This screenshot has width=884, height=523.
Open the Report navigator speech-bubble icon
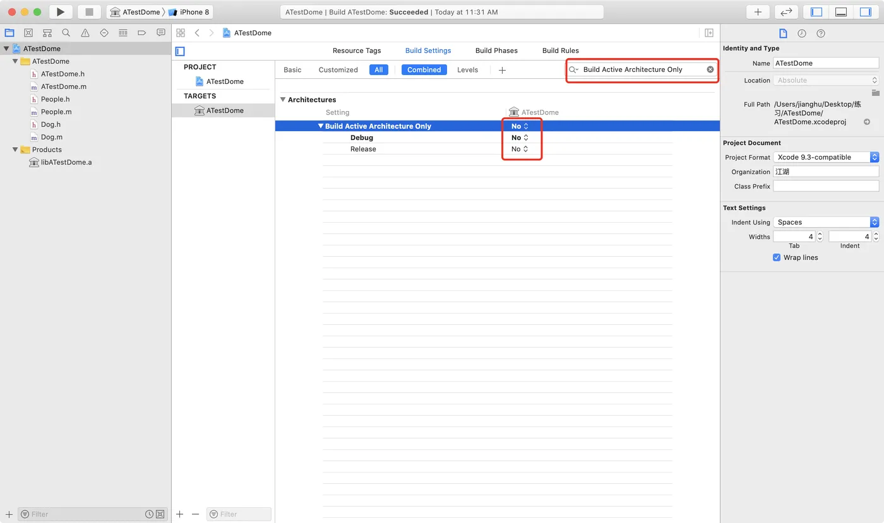point(161,33)
